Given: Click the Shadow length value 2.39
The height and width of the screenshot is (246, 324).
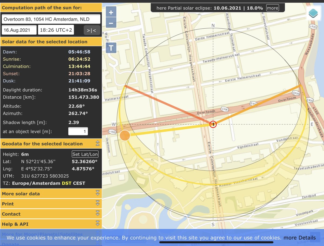Looking at the screenshot, I should [x=74, y=122].
